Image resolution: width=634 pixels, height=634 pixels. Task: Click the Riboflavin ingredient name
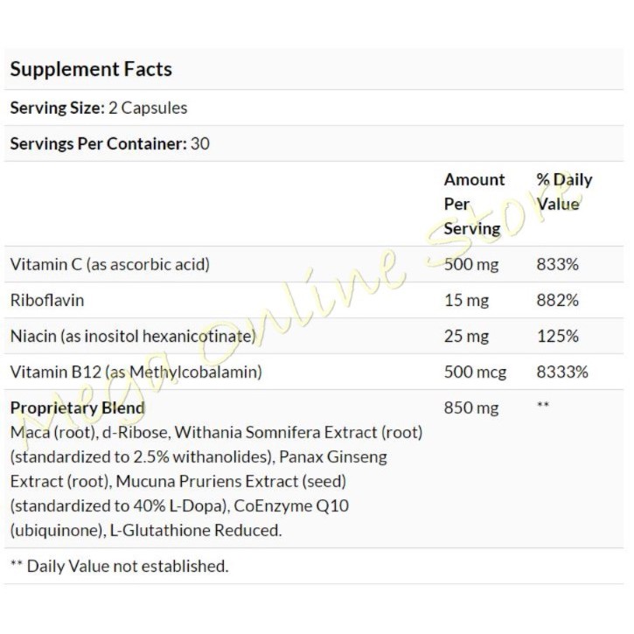(x=44, y=300)
